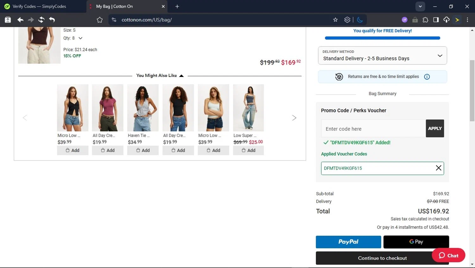475x268 pixels.
Task: Click the free returns circular arrow icon
Action: 339,77
